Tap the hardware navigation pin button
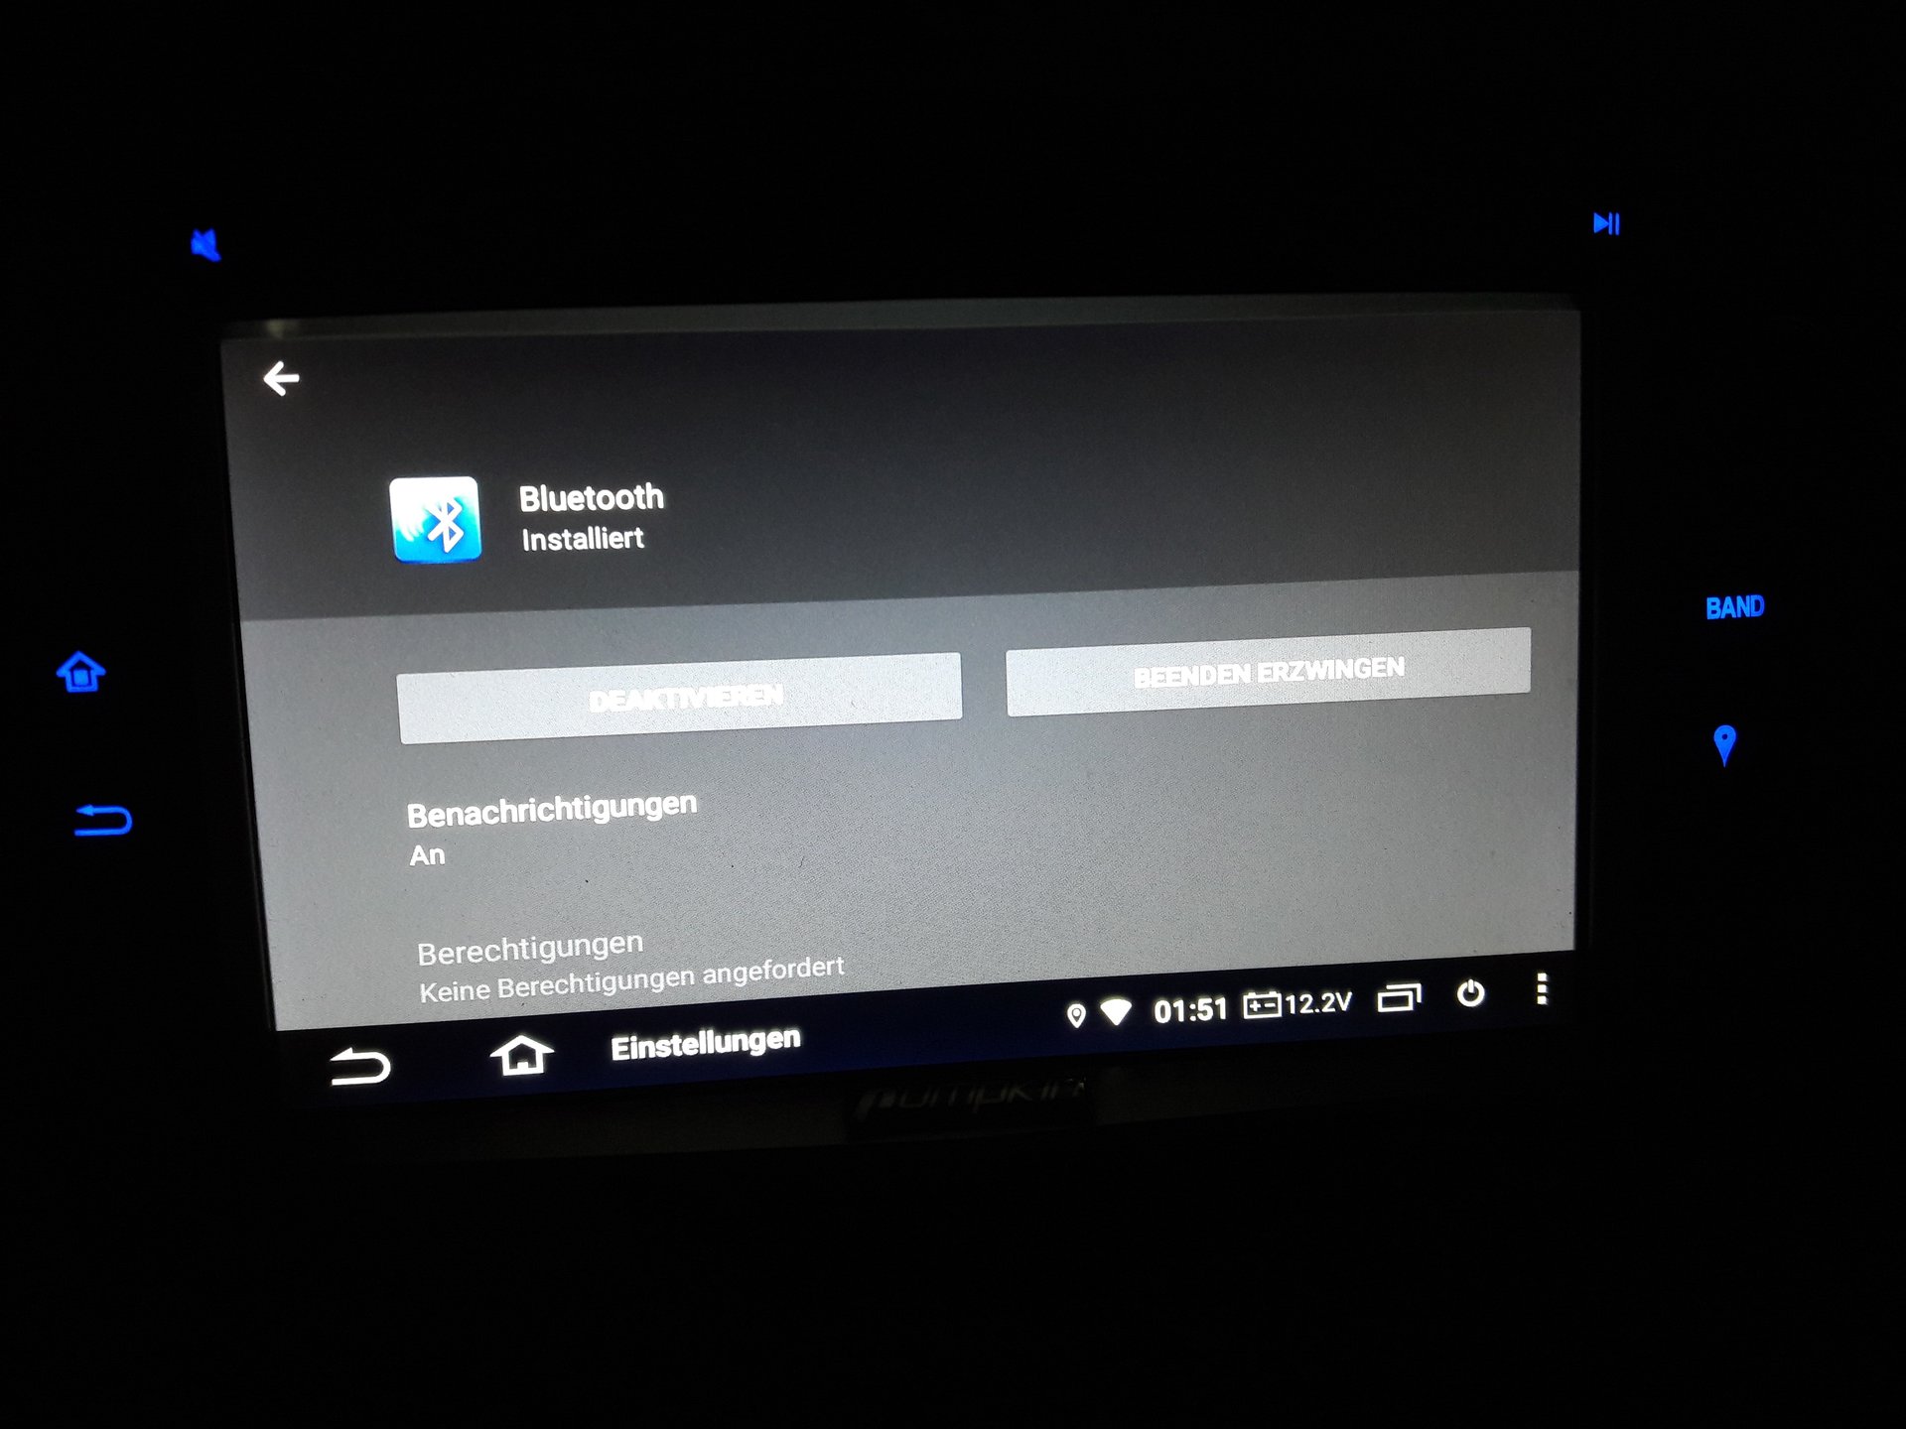This screenshot has width=1906, height=1429. [1725, 744]
